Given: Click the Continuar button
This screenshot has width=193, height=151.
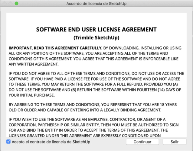Looking at the screenshot, I should [x=142, y=142].
